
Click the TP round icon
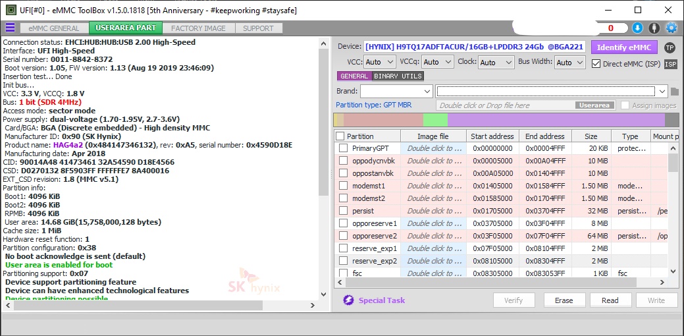point(670,47)
